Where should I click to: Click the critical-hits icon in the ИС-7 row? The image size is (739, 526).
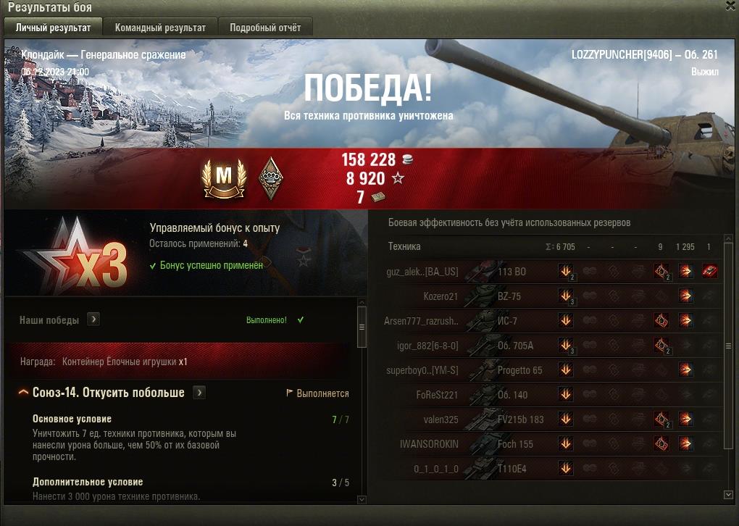[661, 320]
